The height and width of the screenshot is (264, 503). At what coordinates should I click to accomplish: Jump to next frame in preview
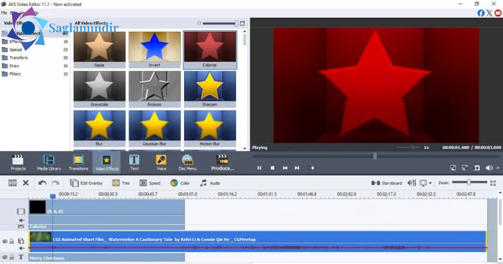(297, 168)
